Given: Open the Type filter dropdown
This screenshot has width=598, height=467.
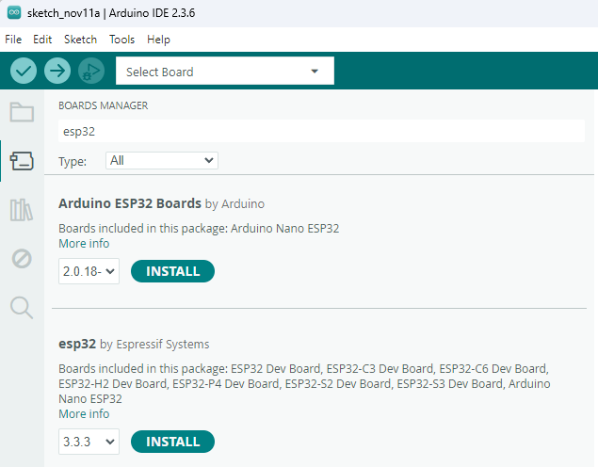Looking at the screenshot, I should 162,161.
